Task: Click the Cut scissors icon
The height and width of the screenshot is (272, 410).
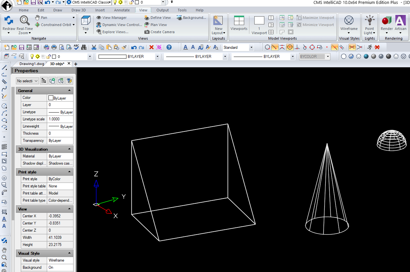Action: tap(94, 48)
